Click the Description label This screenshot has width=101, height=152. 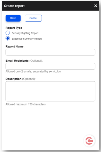click(x=14, y=79)
